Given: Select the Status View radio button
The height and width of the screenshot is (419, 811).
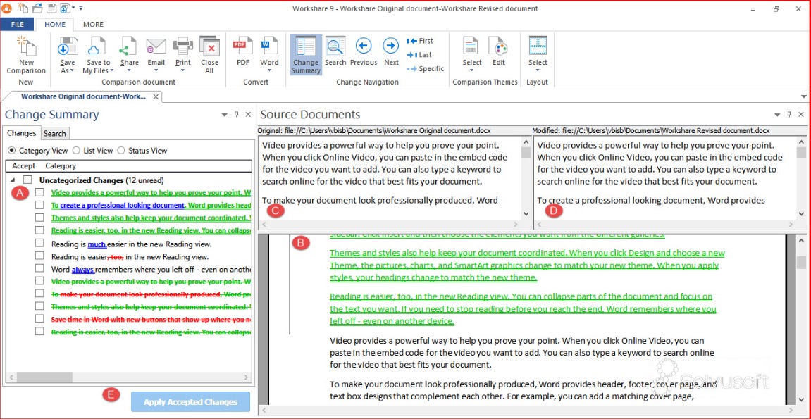Looking at the screenshot, I should (x=121, y=151).
